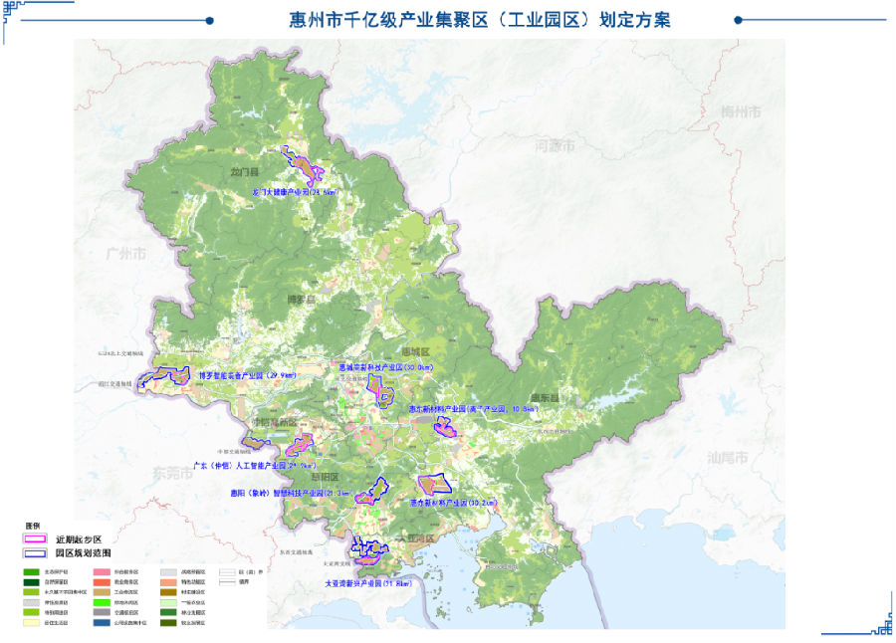Click the 工业物流区 tan legend swatch
Viewport: 896px width, 643px height.
[x=100, y=592]
